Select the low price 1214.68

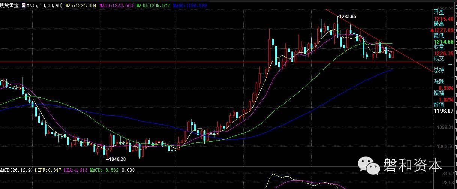pyautogui.click(x=443, y=42)
